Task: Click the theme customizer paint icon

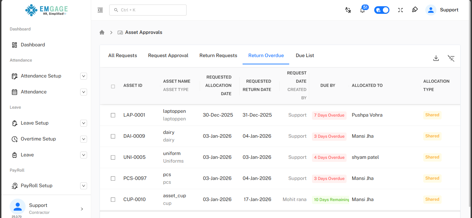Action: 415,10
